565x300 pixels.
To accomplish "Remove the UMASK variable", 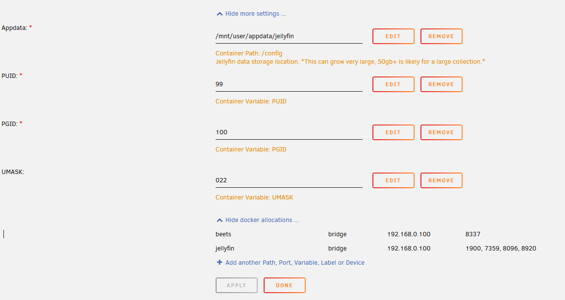I will click(x=441, y=180).
